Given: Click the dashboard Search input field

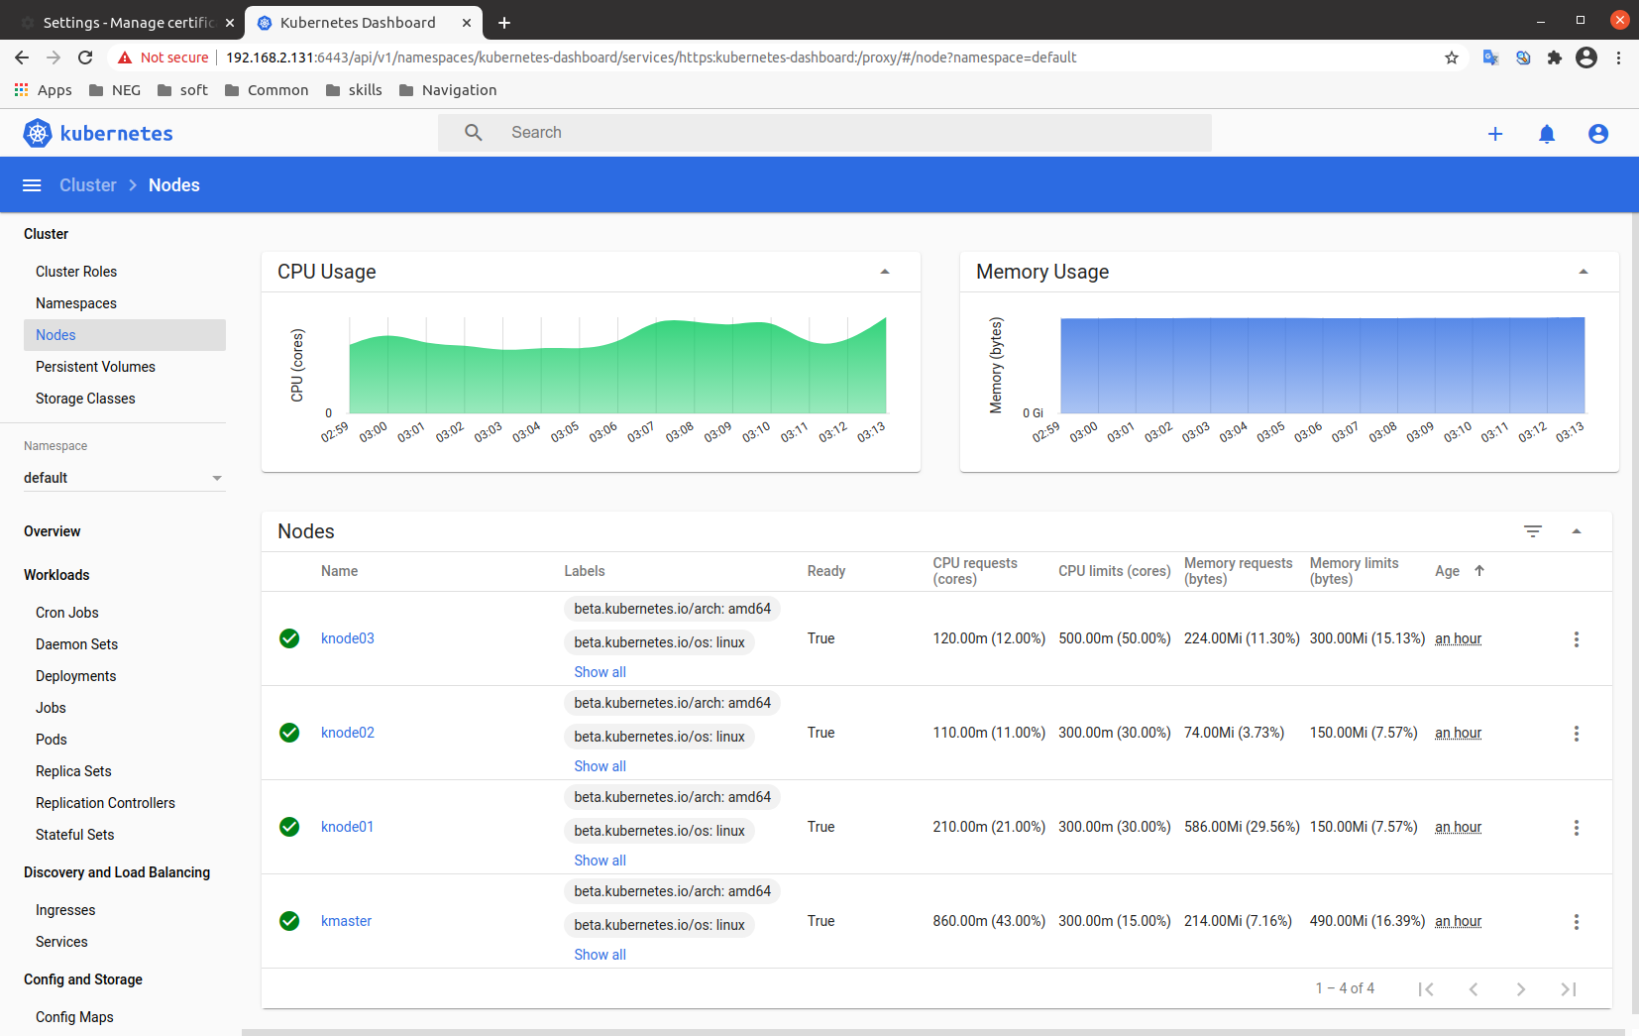Looking at the screenshot, I should 824,133.
